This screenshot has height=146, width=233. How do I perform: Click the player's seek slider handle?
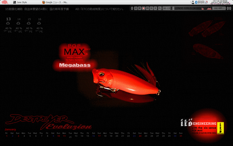pos(173,8)
